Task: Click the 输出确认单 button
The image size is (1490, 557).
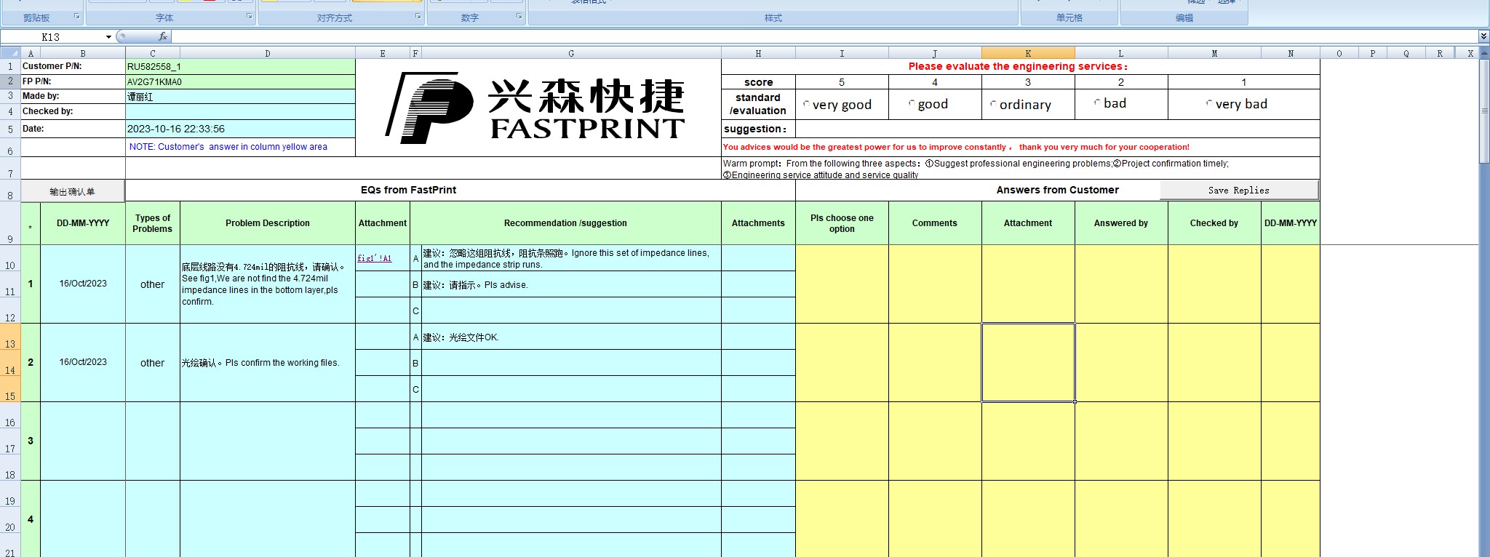Action: click(72, 191)
